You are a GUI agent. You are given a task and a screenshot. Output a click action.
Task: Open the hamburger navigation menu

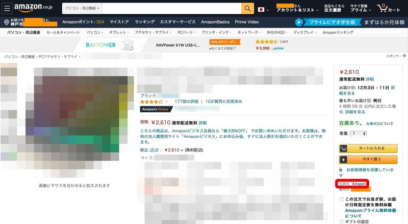point(7,9)
